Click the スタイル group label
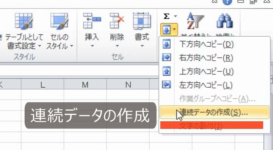273x150 pixels. tap(24, 57)
